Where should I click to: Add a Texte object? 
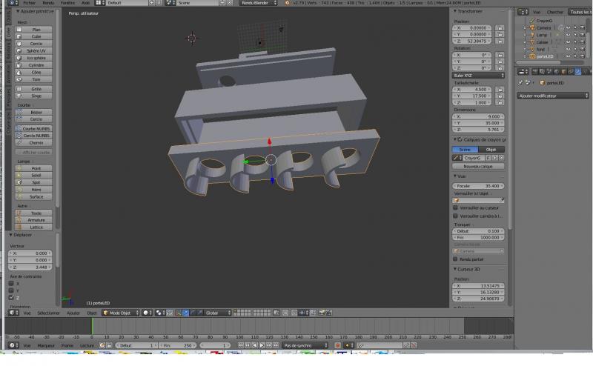(x=36, y=213)
